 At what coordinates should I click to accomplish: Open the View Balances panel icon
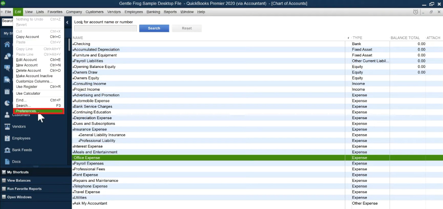[x=4, y=181]
